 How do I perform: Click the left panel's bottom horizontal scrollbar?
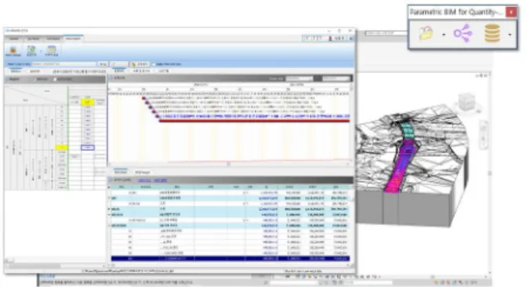point(56,266)
